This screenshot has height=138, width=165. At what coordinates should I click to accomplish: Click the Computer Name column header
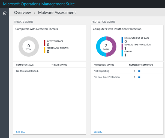tap(25, 65)
